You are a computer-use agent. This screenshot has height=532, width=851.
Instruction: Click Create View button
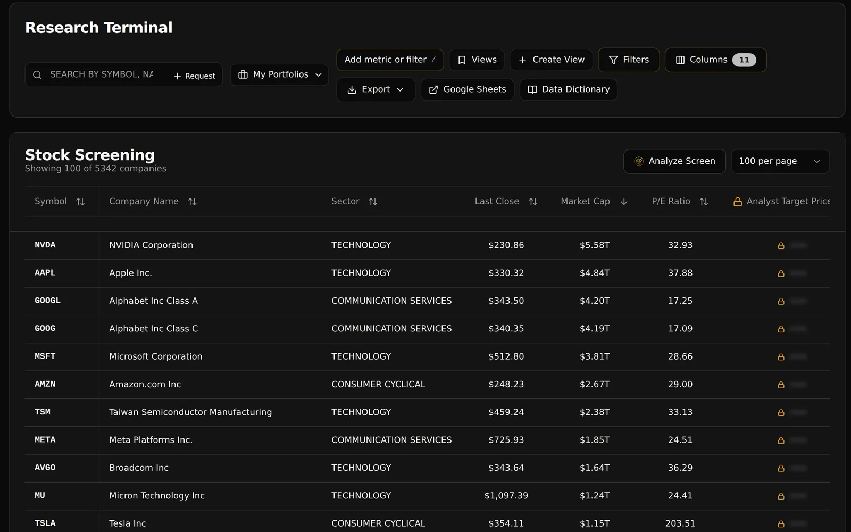point(551,60)
